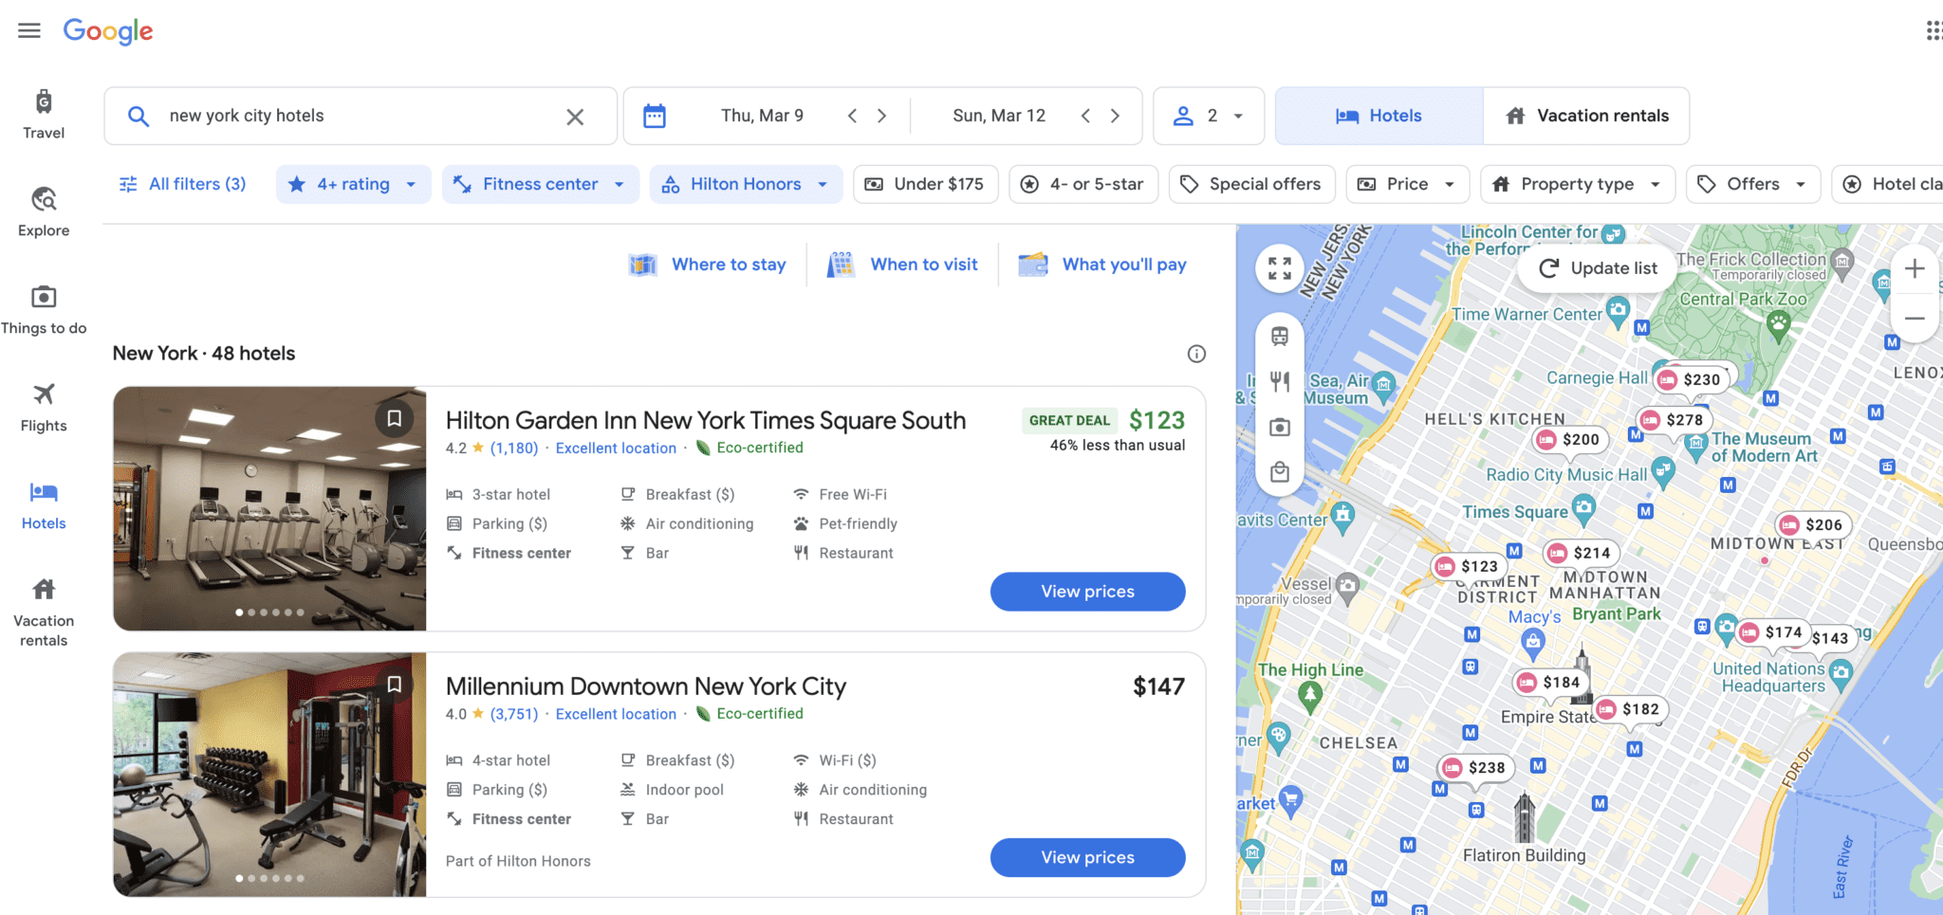Expand the map to fullscreen
Viewport: 1943px width, 915px height.
coord(1280,268)
